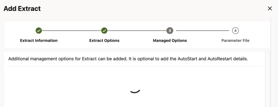Click the word AutoRestart in the description
The width and height of the screenshot is (278, 107).
point(219,59)
